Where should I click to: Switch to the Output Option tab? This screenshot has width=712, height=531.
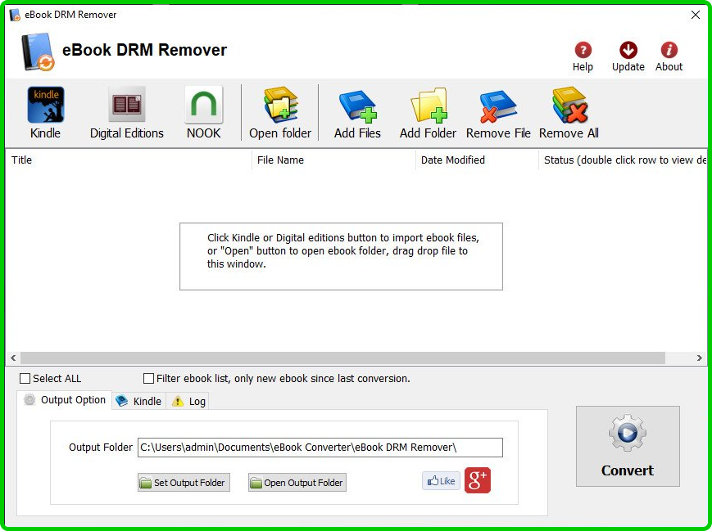click(x=65, y=400)
